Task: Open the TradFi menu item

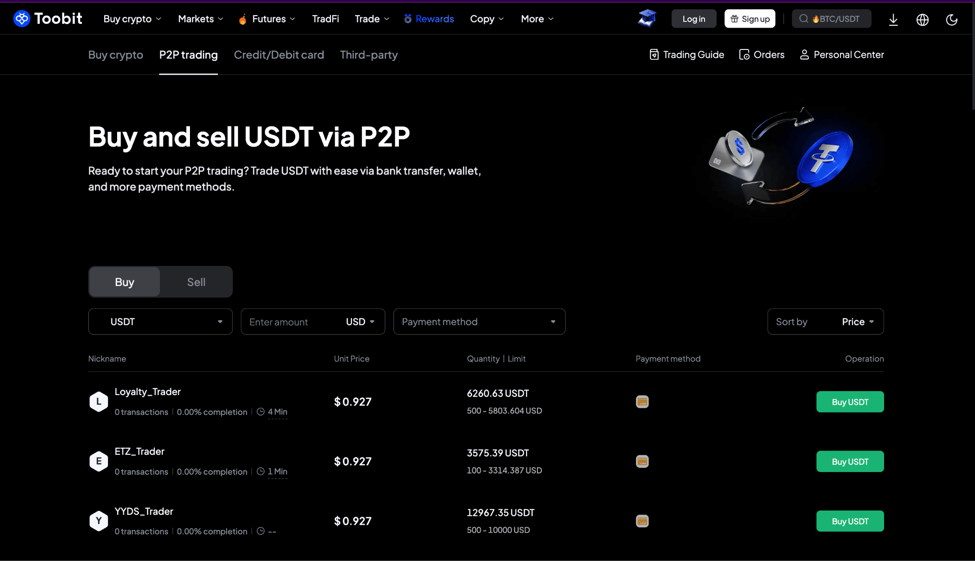Action: 326,19
